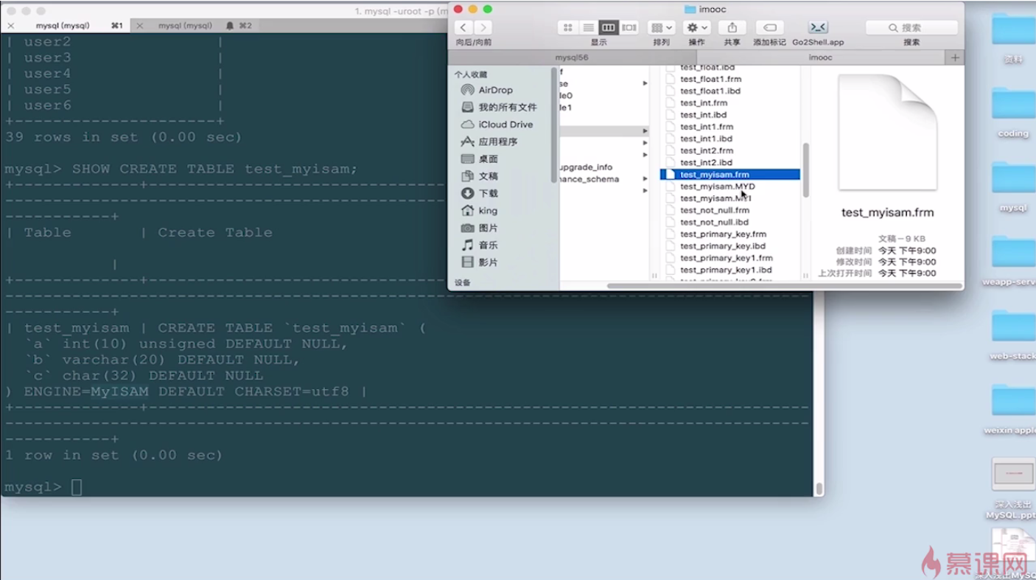This screenshot has height=580, width=1036.
Task: Click the test_myisam.frm preview thumbnail
Action: 887,133
